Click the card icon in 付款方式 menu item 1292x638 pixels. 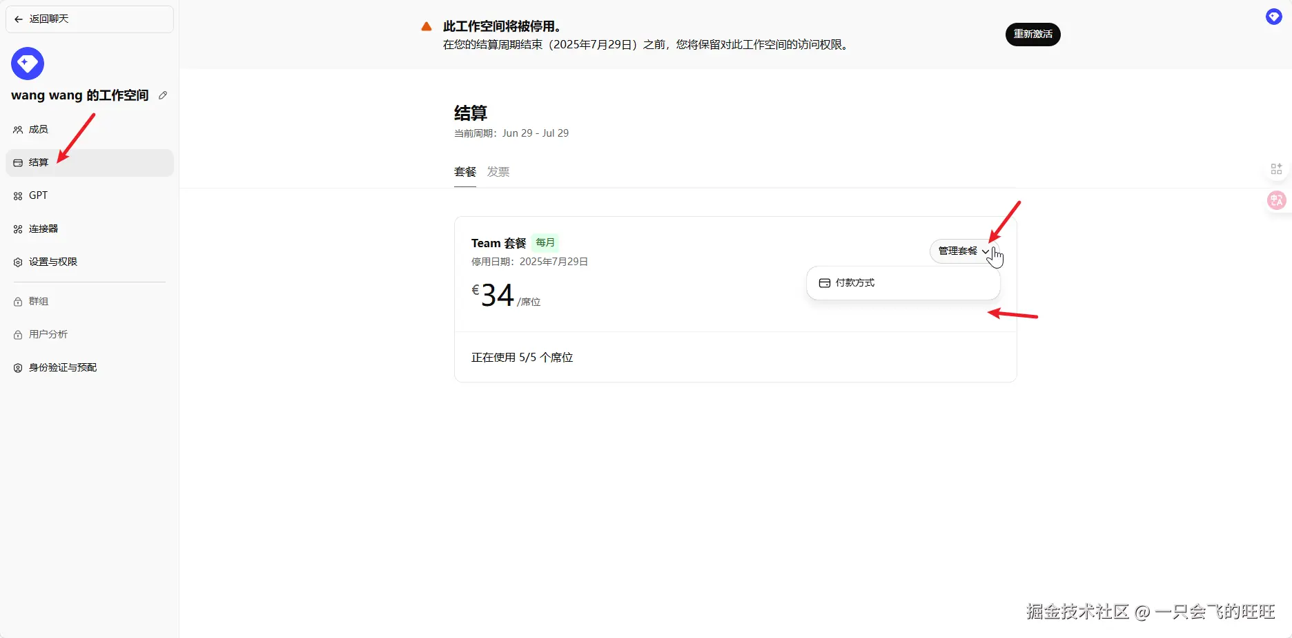[x=824, y=283]
